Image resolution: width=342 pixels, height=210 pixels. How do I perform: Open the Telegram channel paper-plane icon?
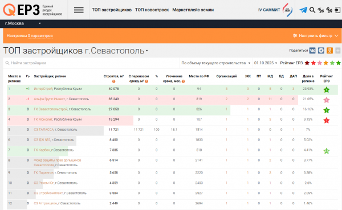point(303,10)
